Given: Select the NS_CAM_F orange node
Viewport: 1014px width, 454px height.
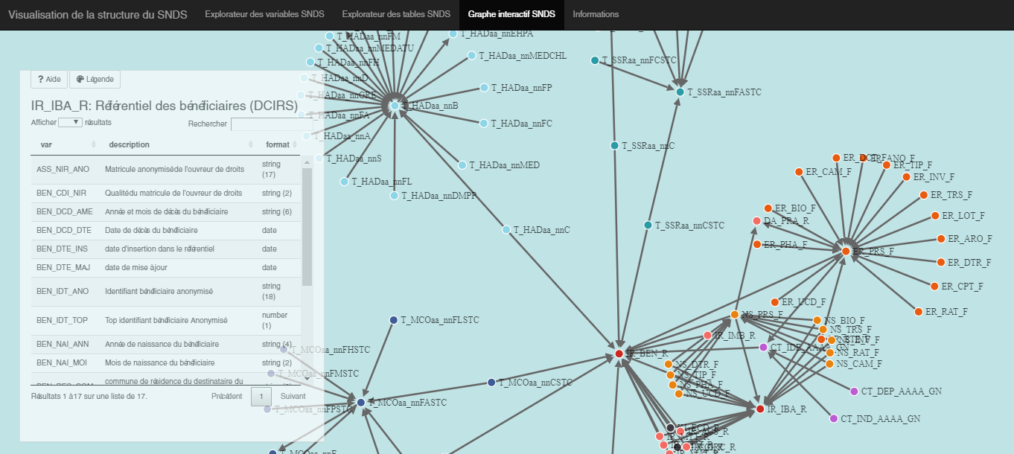Looking at the screenshot, I should tap(829, 364).
